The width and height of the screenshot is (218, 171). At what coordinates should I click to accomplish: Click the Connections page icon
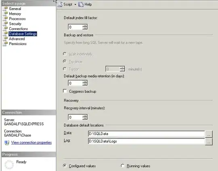point(5,29)
